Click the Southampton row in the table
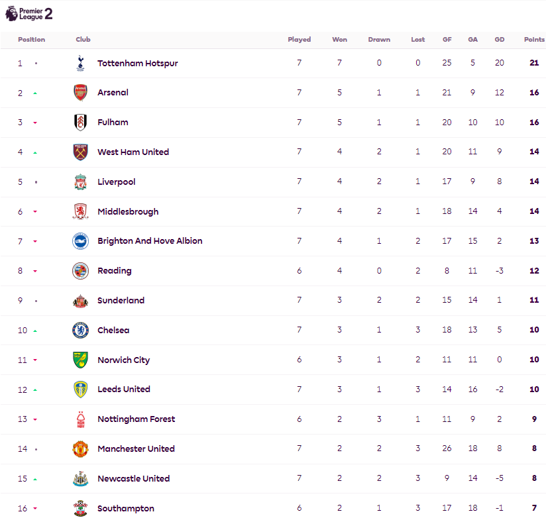 click(273, 508)
